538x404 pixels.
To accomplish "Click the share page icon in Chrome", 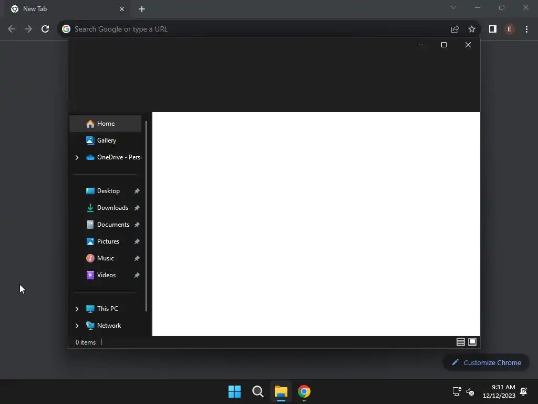I will [455, 29].
